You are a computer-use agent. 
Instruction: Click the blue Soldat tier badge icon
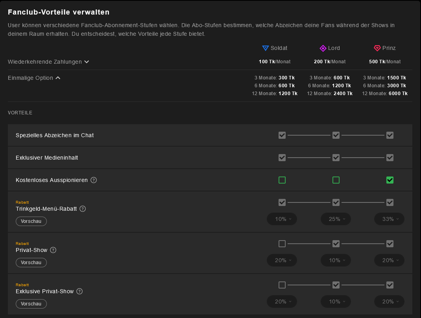(x=266, y=48)
